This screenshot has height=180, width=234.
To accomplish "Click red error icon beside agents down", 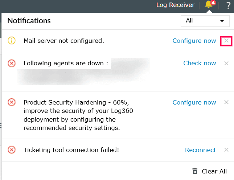I will pos(12,63).
